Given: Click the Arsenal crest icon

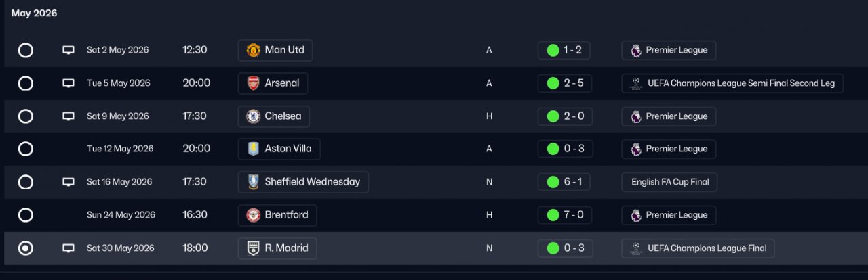Looking at the screenshot, I should (x=253, y=83).
